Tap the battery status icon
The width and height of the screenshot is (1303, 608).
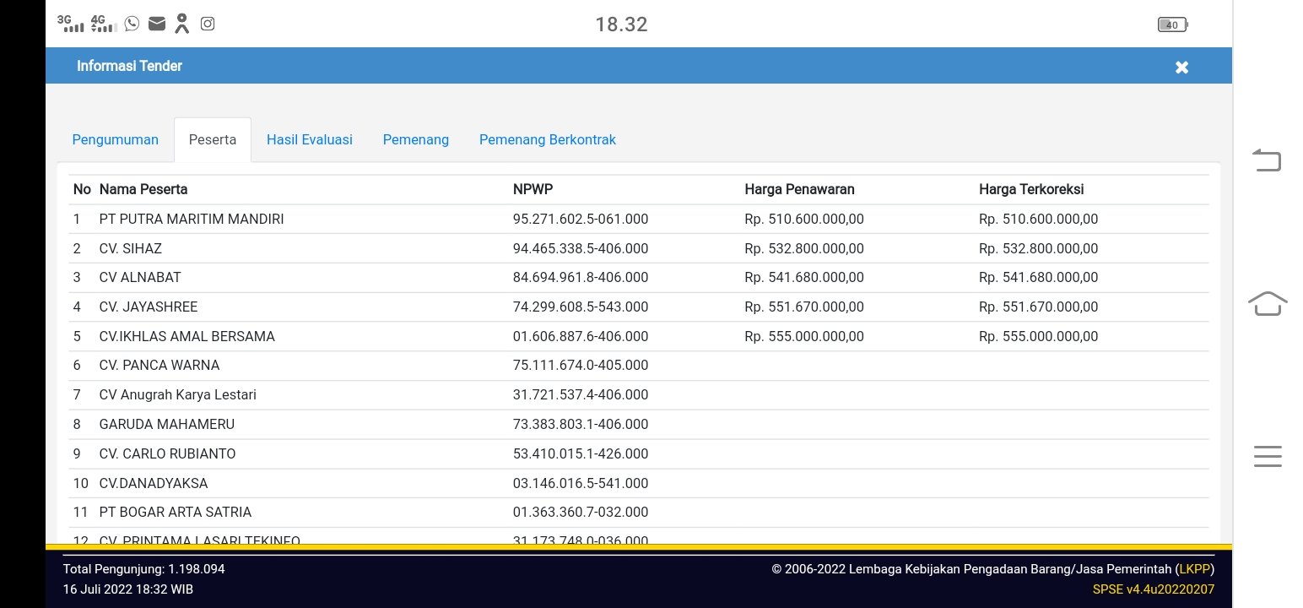pyautogui.click(x=1172, y=24)
